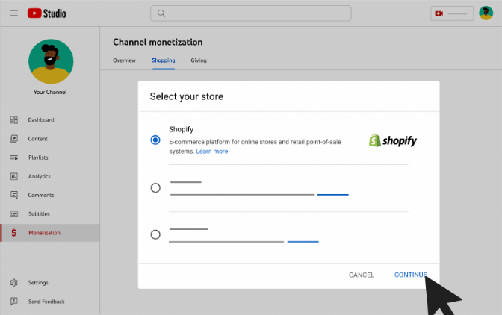This screenshot has width=502, height=315.
Task: Click the Send Feedback icon
Action: 13,302
